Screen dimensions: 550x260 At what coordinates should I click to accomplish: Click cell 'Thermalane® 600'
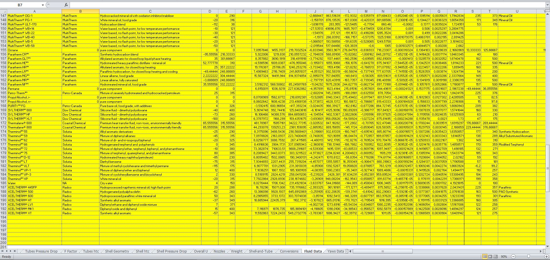click(34, 123)
